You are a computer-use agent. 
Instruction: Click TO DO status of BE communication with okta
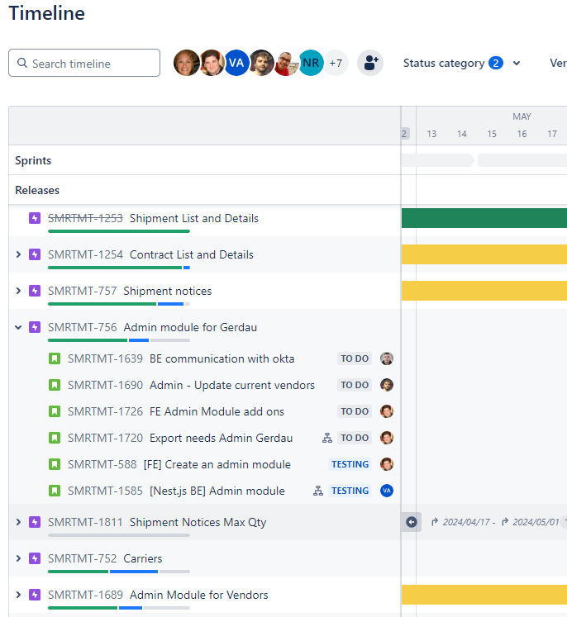355,358
